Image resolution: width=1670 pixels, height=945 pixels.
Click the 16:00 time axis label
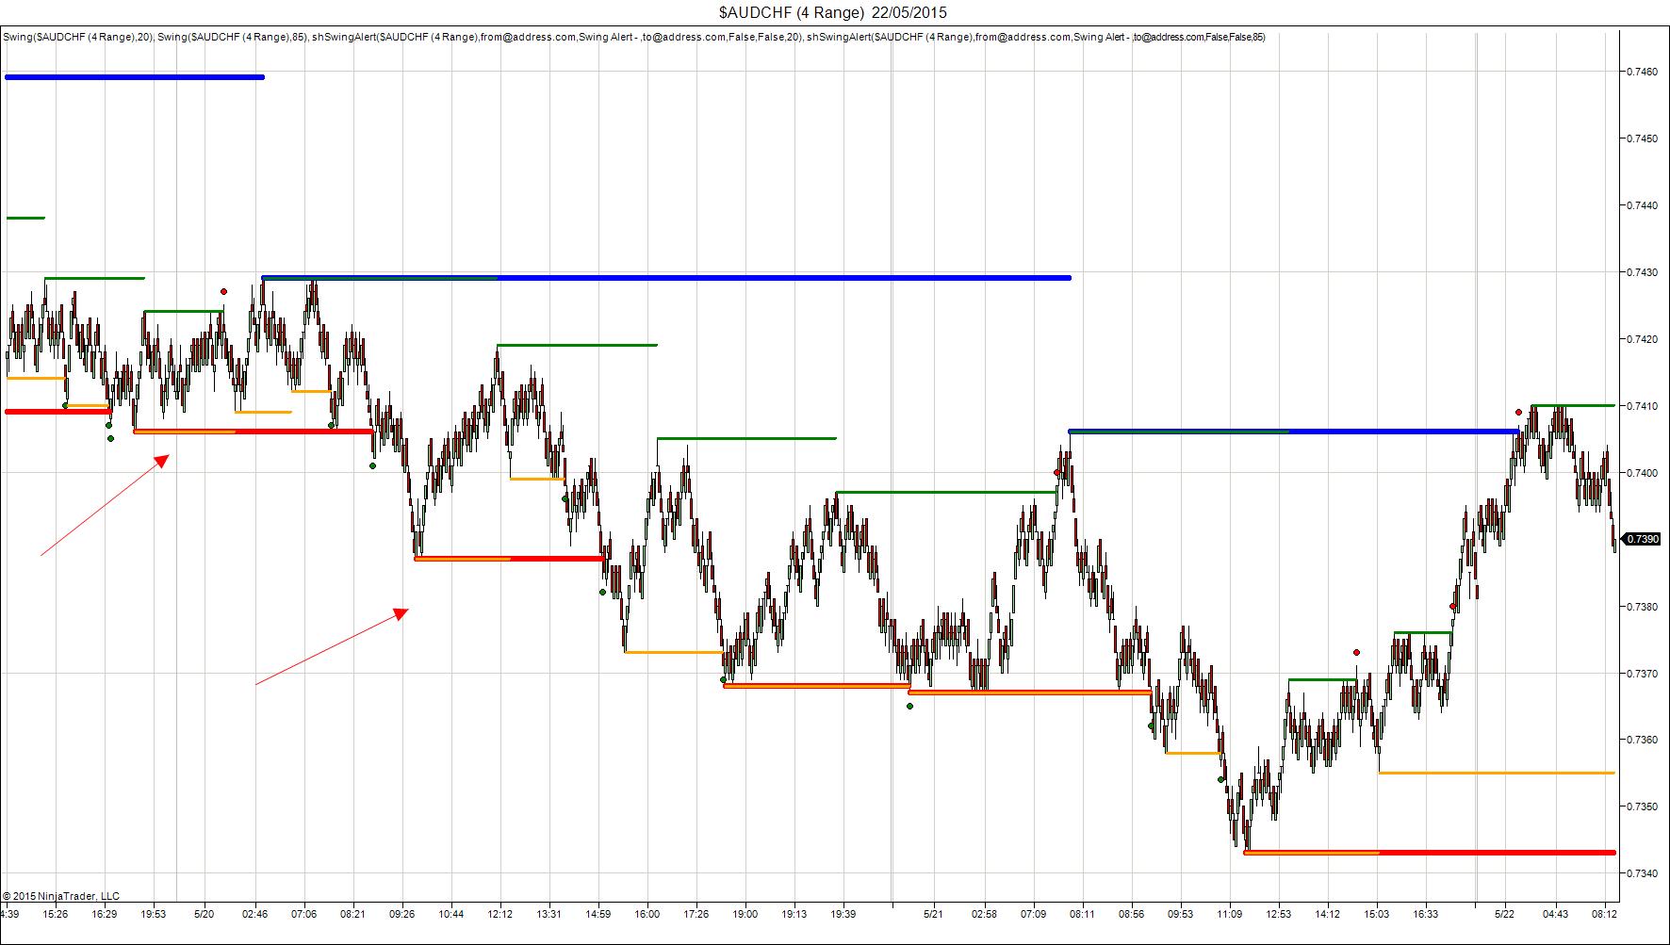coord(647,914)
